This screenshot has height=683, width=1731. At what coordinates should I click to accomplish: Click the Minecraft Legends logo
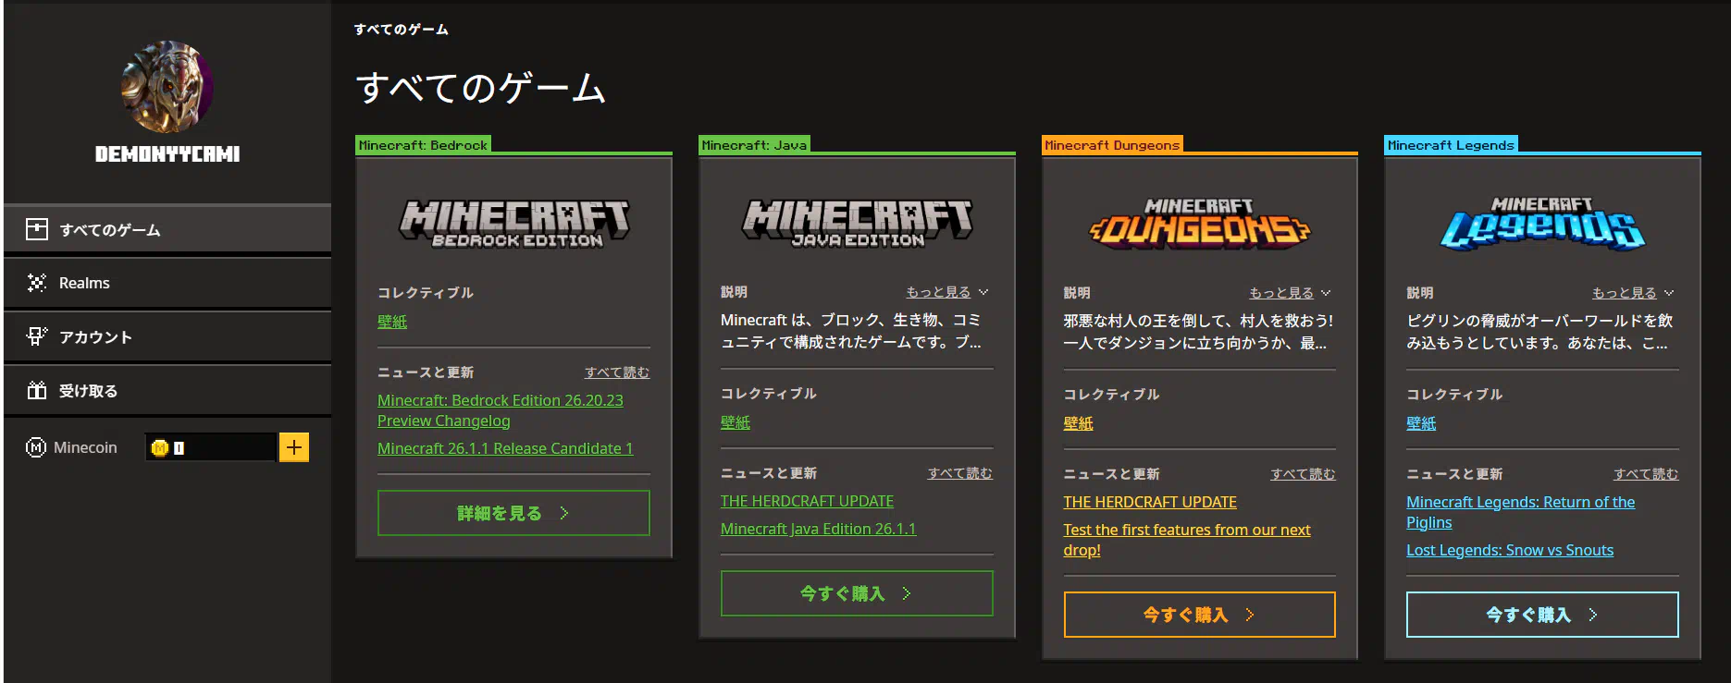tap(1541, 223)
